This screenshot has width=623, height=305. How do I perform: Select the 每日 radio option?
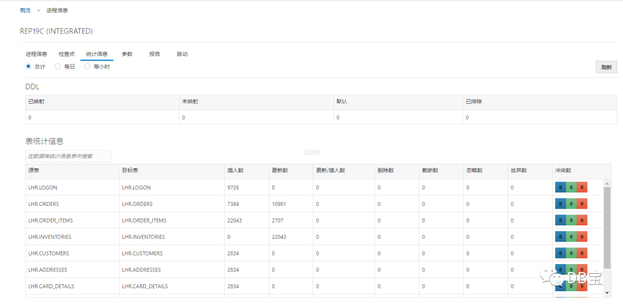click(x=58, y=66)
